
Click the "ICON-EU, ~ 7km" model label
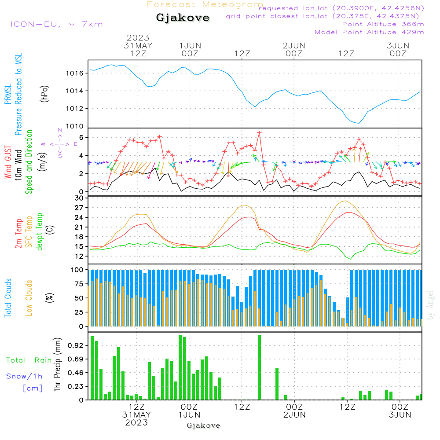point(57,24)
